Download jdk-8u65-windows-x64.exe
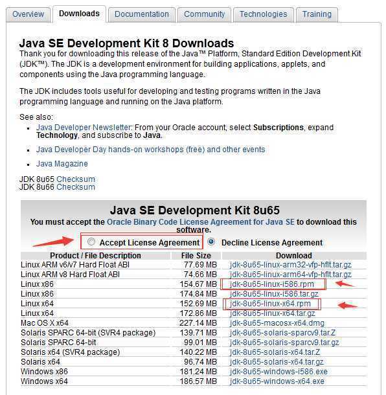The height and width of the screenshot is (395, 386). coord(277,381)
